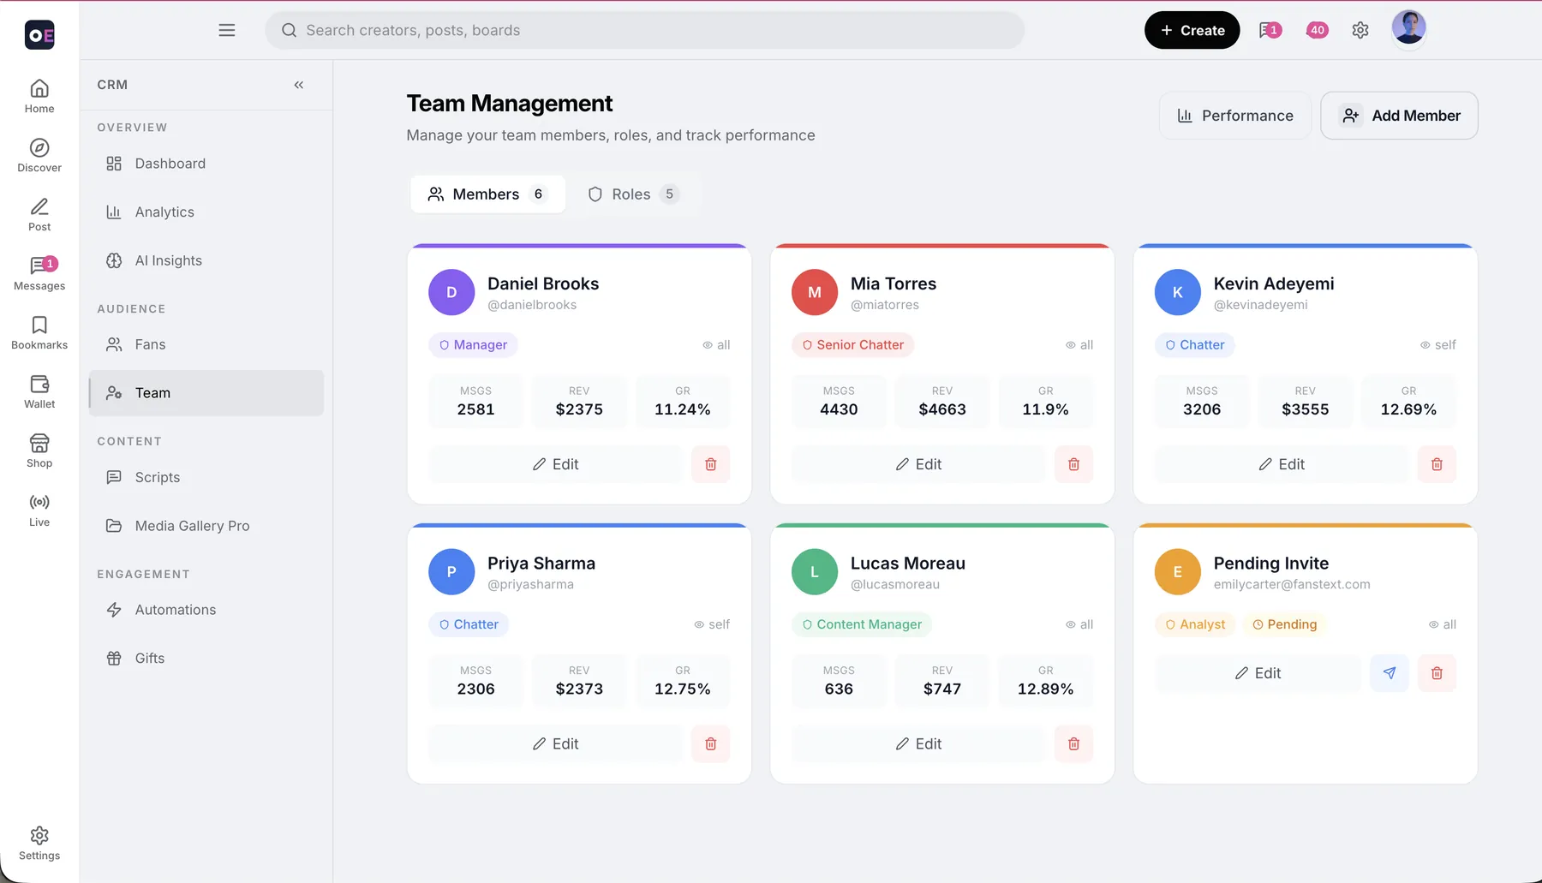
Task: Open the top bar settings gear
Action: coord(1360,30)
